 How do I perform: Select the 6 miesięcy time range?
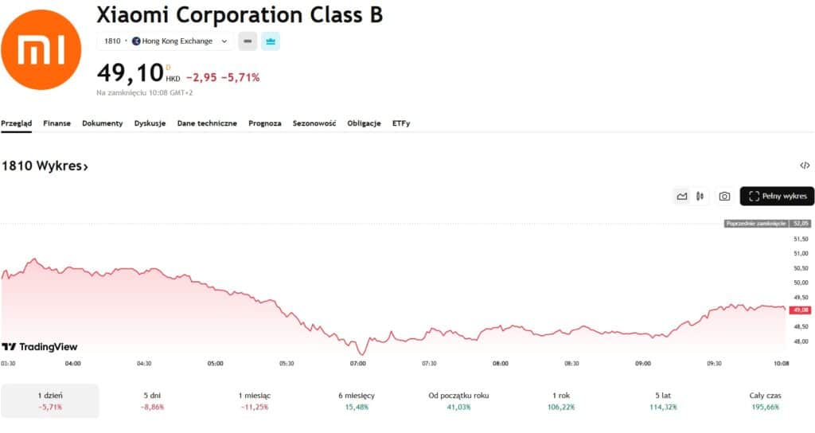click(356, 400)
